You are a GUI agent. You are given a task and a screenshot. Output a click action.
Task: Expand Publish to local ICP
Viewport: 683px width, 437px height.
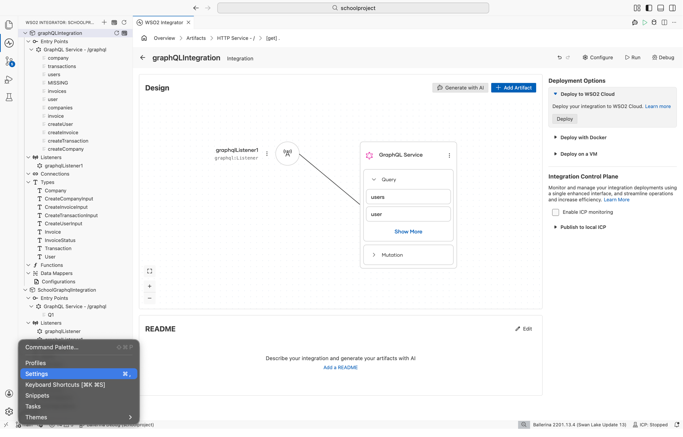point(555,227)
